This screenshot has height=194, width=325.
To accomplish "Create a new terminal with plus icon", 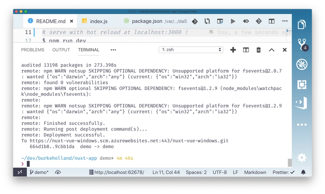I will 233,50.
